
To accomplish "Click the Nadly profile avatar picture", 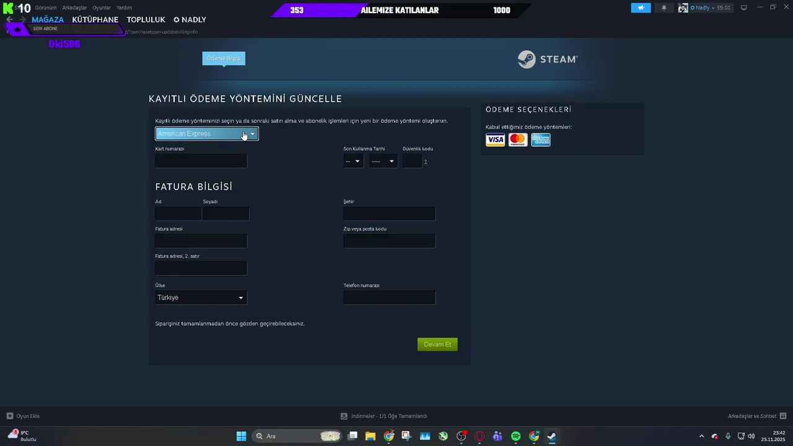I will 683,7.
